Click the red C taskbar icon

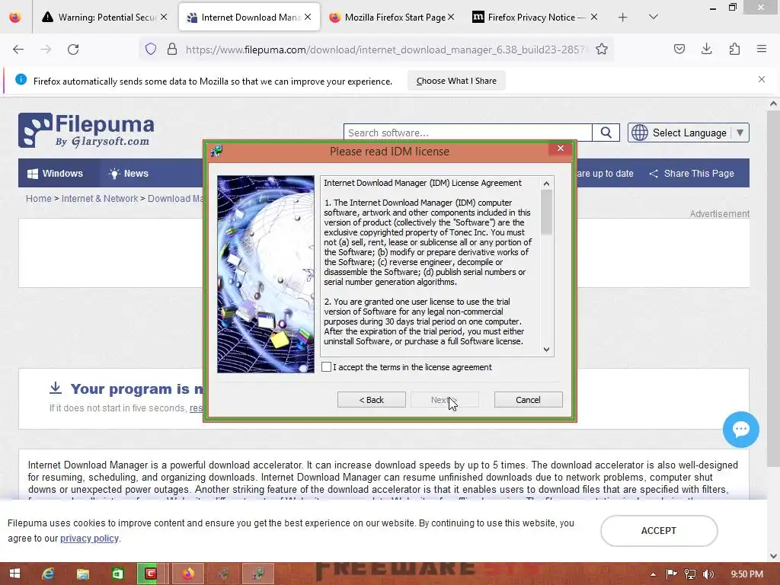click(151, 574)
